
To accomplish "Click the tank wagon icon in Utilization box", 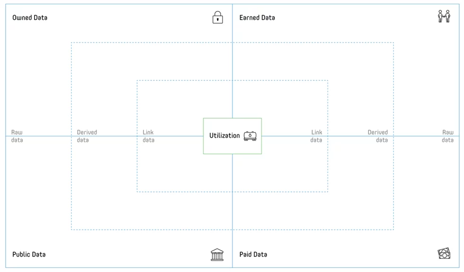I will pyautogui.click(x=250, y=136).
